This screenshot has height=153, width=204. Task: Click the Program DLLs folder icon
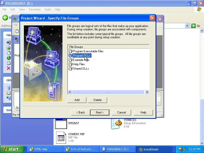[x=70, y=56]
